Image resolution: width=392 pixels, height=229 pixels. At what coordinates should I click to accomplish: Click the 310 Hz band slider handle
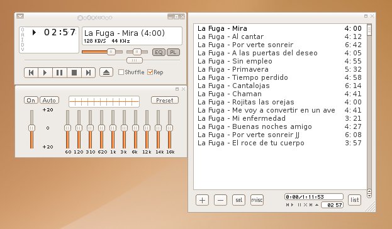point(90,128)
